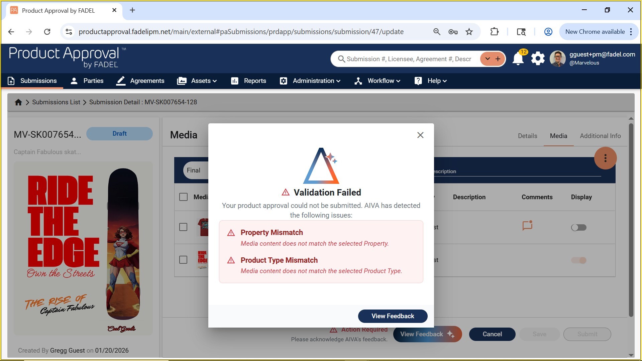The image size is (642, 361).
Task: Click the Workflow icon in the navigation
Action: [358, 81]
